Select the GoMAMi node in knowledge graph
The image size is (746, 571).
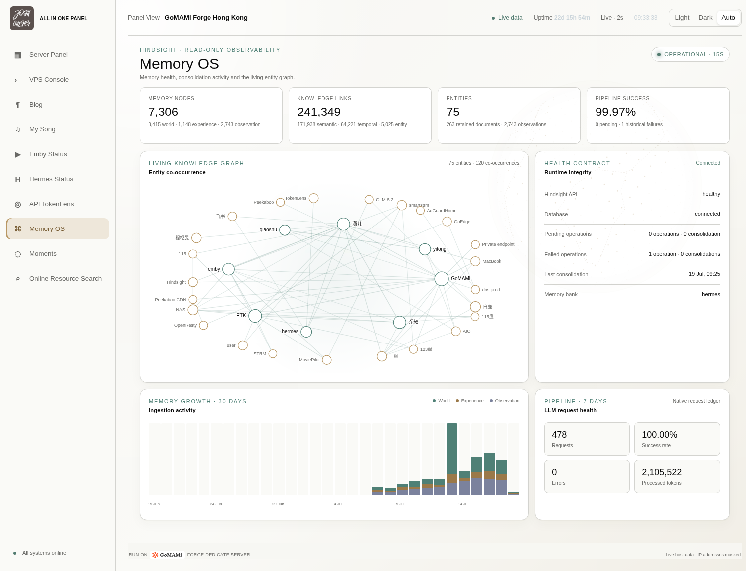pos(442,279)
